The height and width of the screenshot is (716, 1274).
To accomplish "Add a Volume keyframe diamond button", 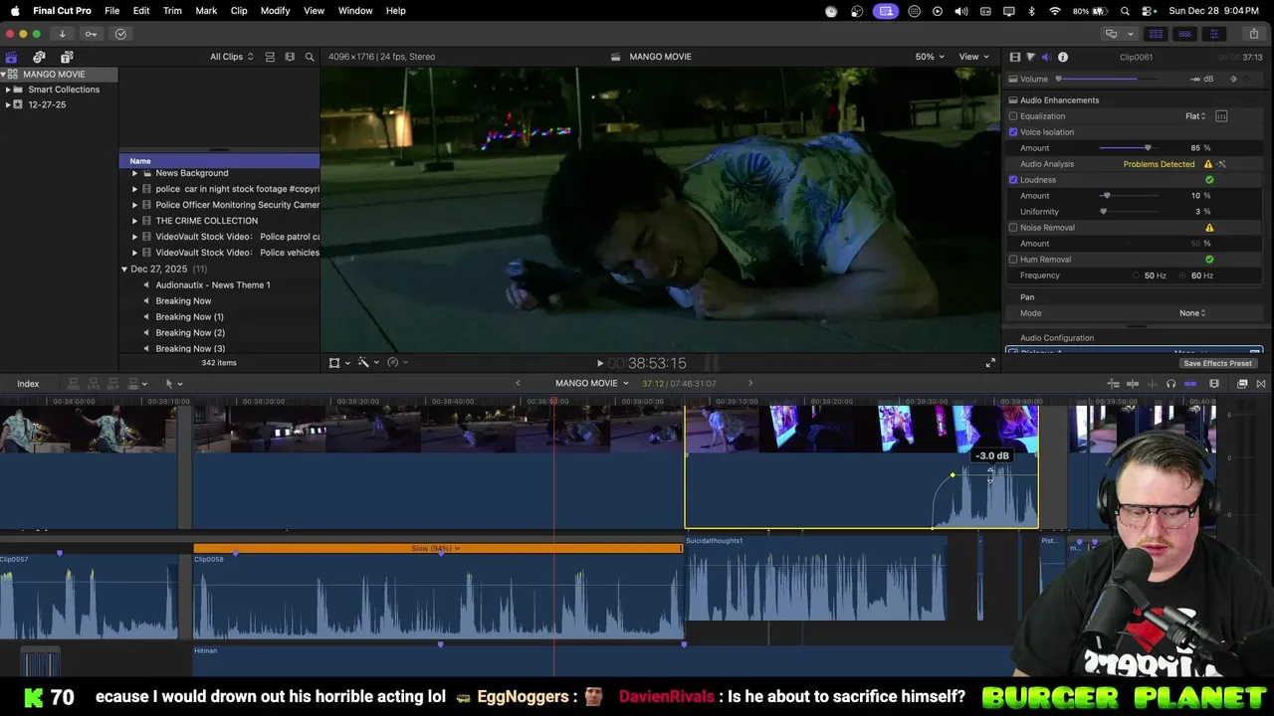I will point(1234,80).
